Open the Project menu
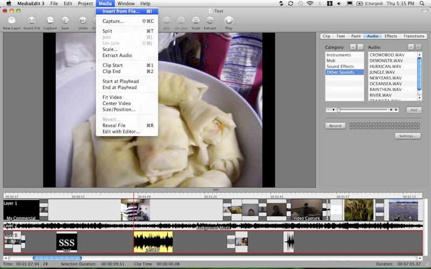Image resolution: width=431 pixels, height=269 pixels. (85, 4)
